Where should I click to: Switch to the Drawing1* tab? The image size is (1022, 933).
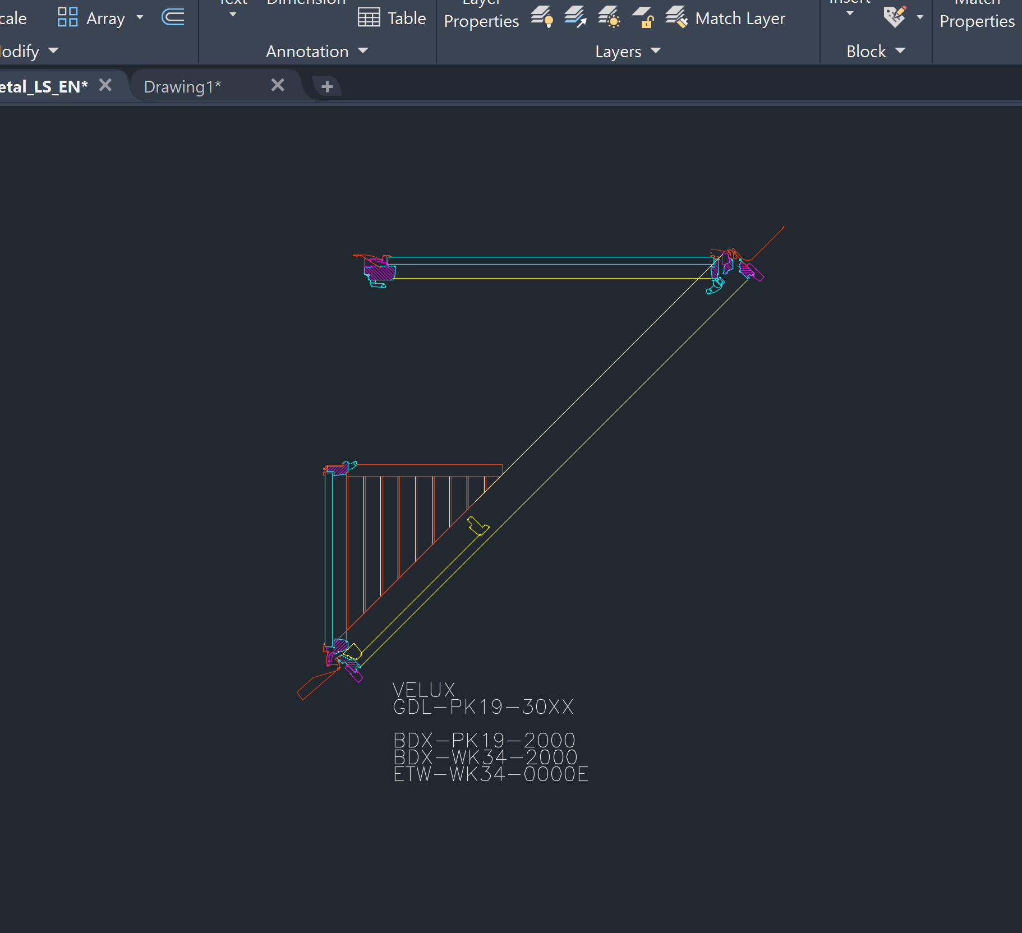click(x=183, y=87)
